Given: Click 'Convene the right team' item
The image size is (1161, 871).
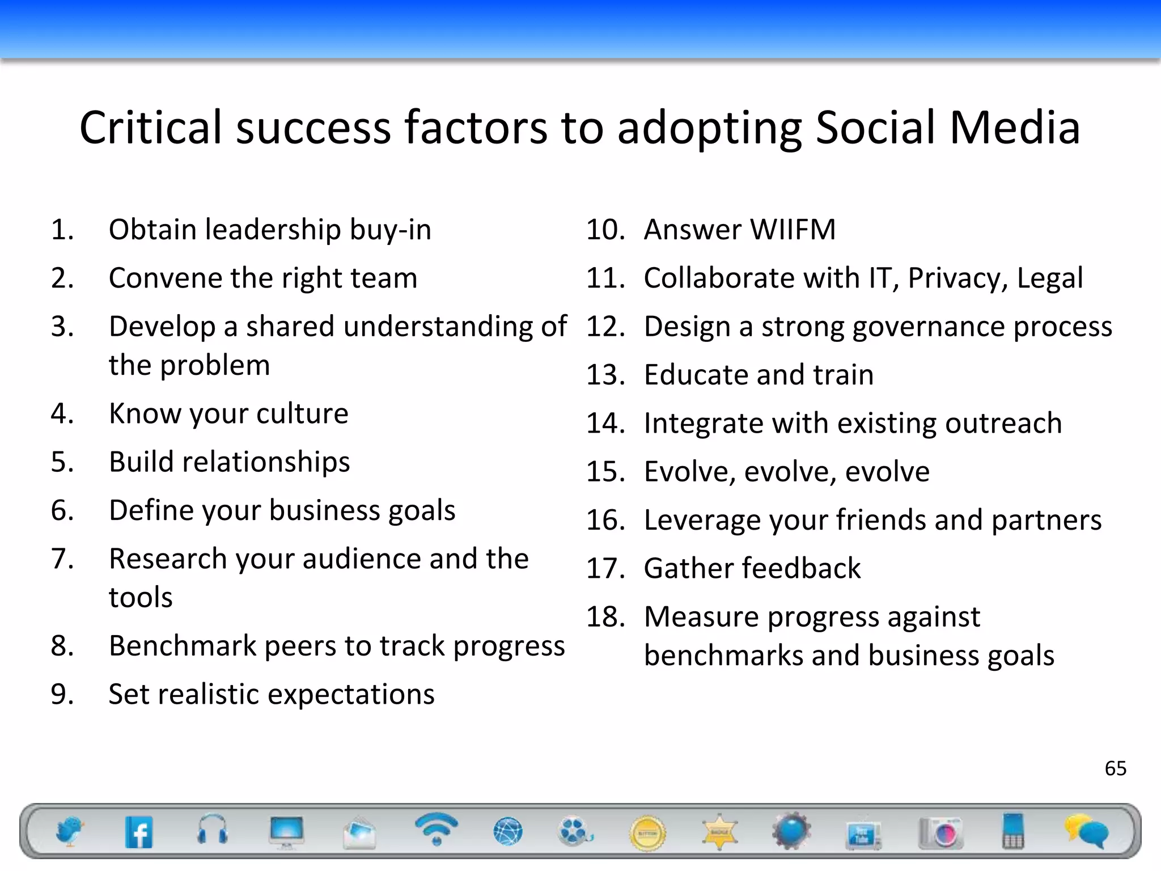Looking at the screenshot, I should (x=263, y=278).
